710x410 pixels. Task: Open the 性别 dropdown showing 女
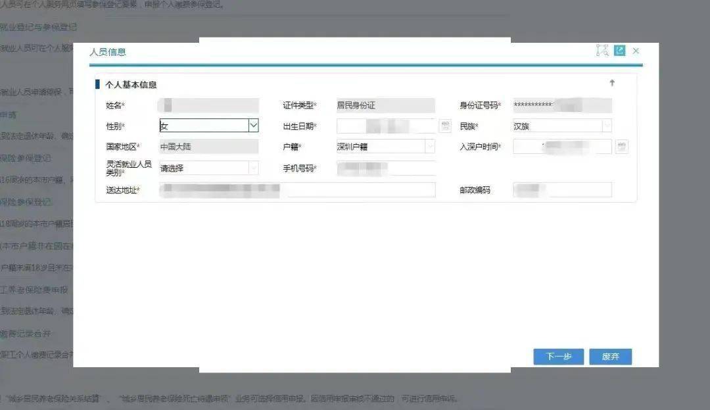point(254,125)
